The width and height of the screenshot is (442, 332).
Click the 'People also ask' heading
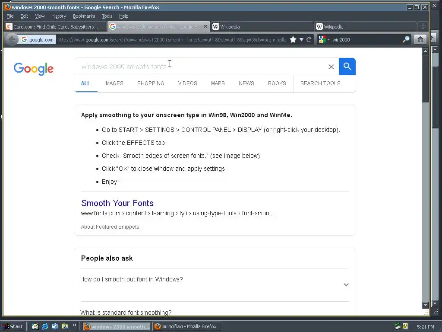[x=107, y=258]
